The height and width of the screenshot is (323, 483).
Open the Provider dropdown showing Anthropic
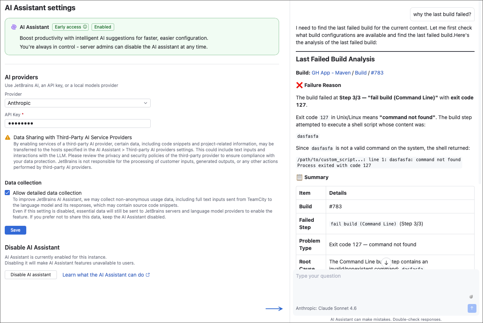click(x=78, y=103)
